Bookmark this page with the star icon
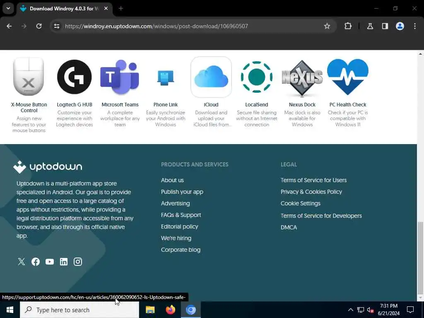 (x=327, y=26)
